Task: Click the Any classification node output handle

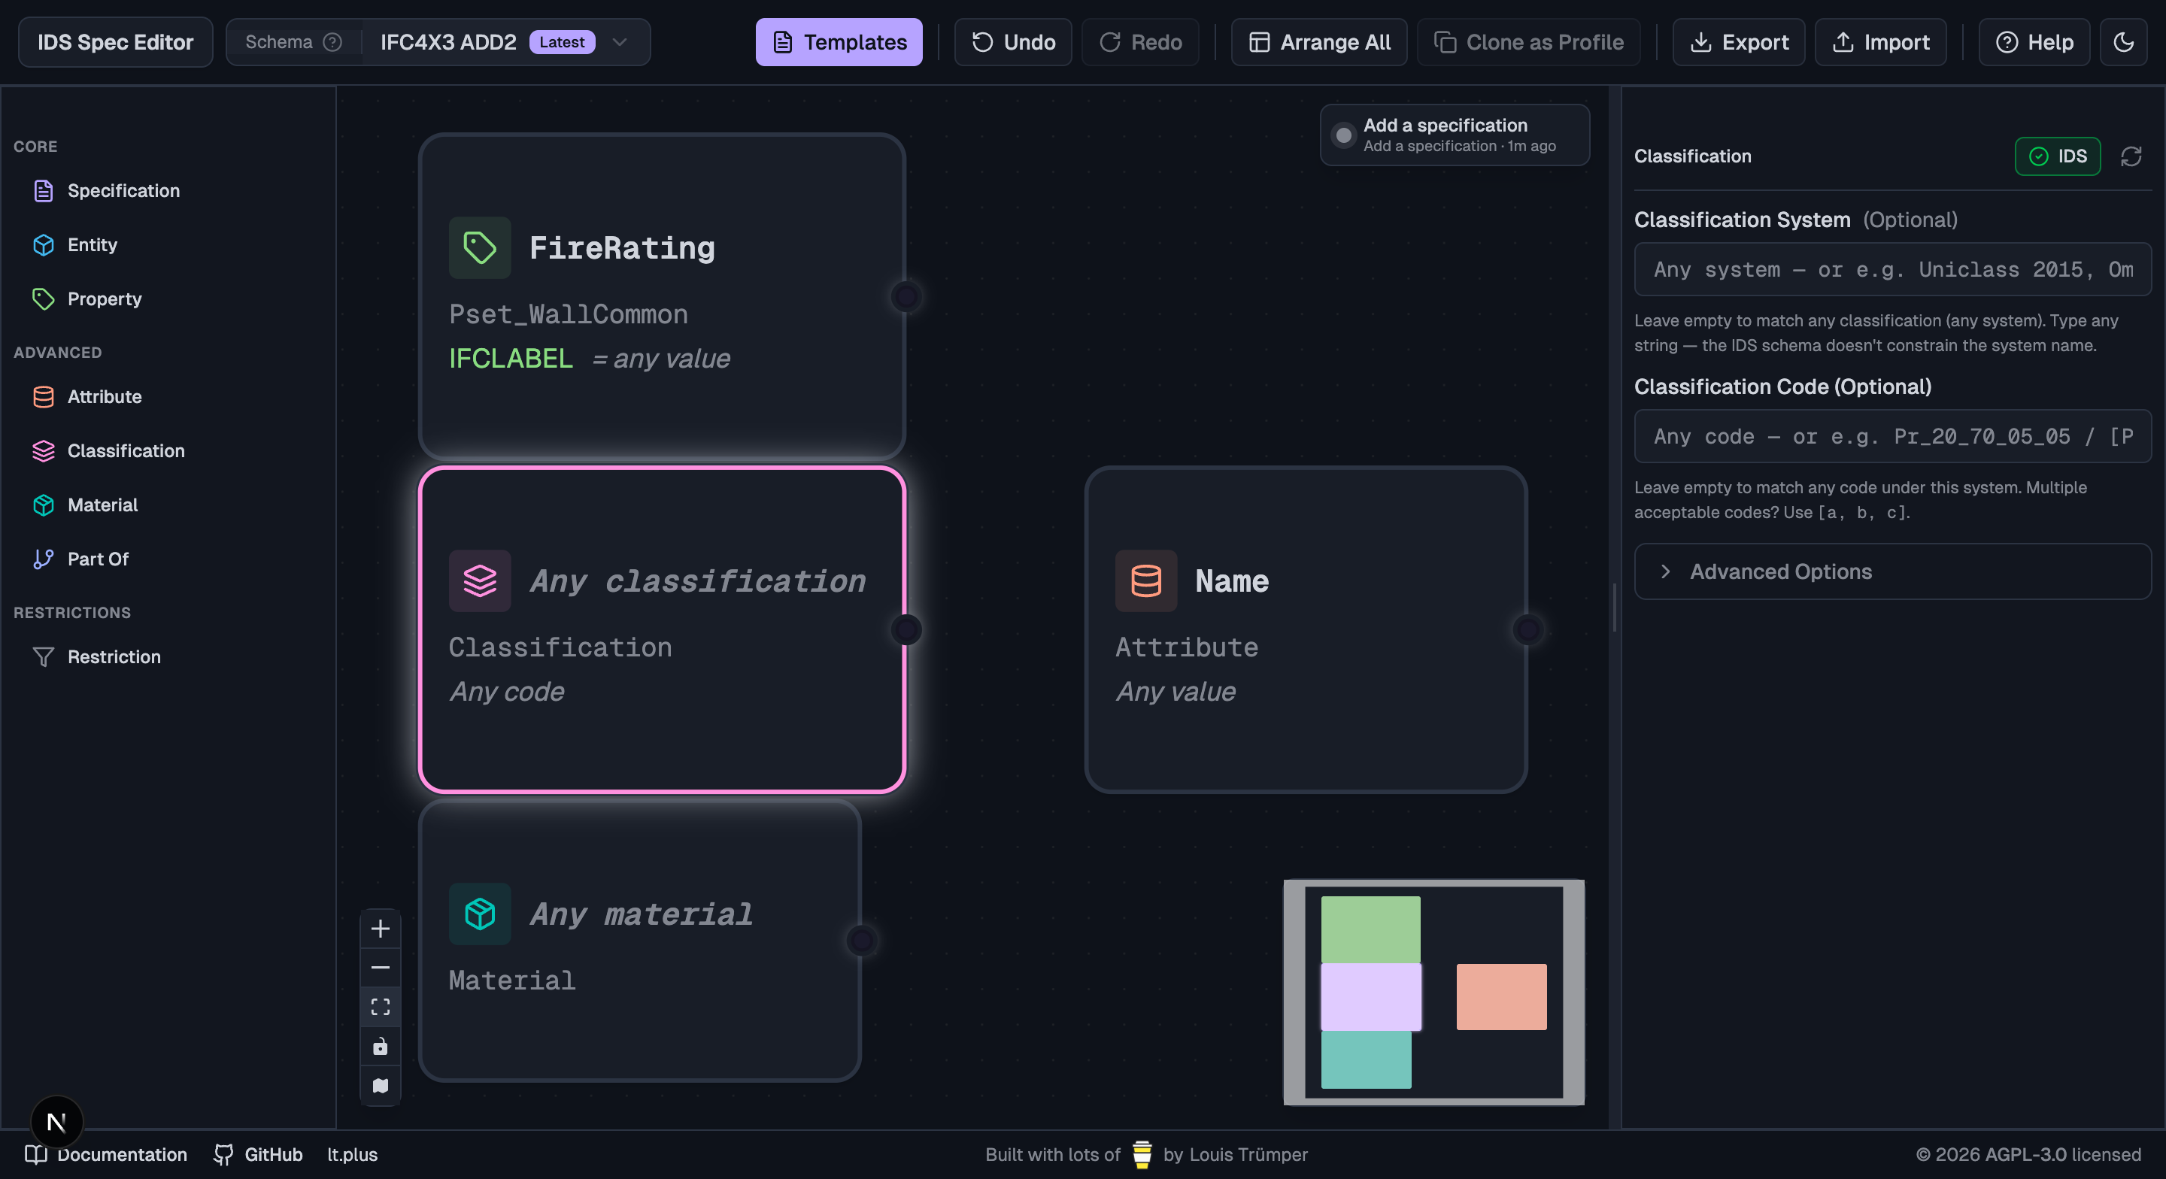Action: (x=906, y=629)
